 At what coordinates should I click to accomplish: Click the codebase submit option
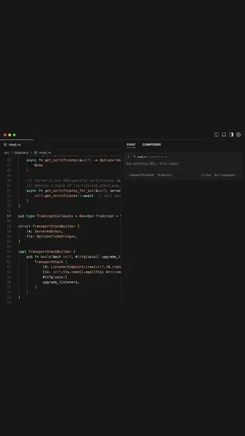click(x=226, y=175)
